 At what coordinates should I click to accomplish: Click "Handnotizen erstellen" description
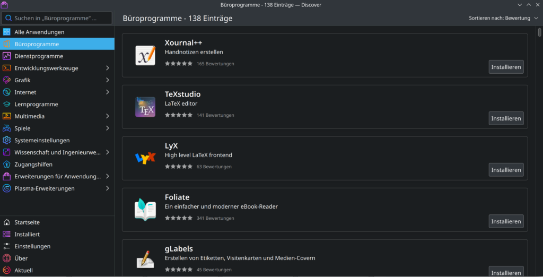194,53
